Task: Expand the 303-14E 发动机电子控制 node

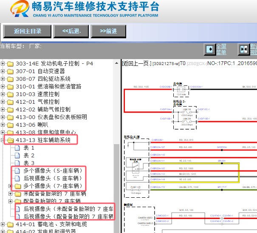Action: click(x=3, y=64)
